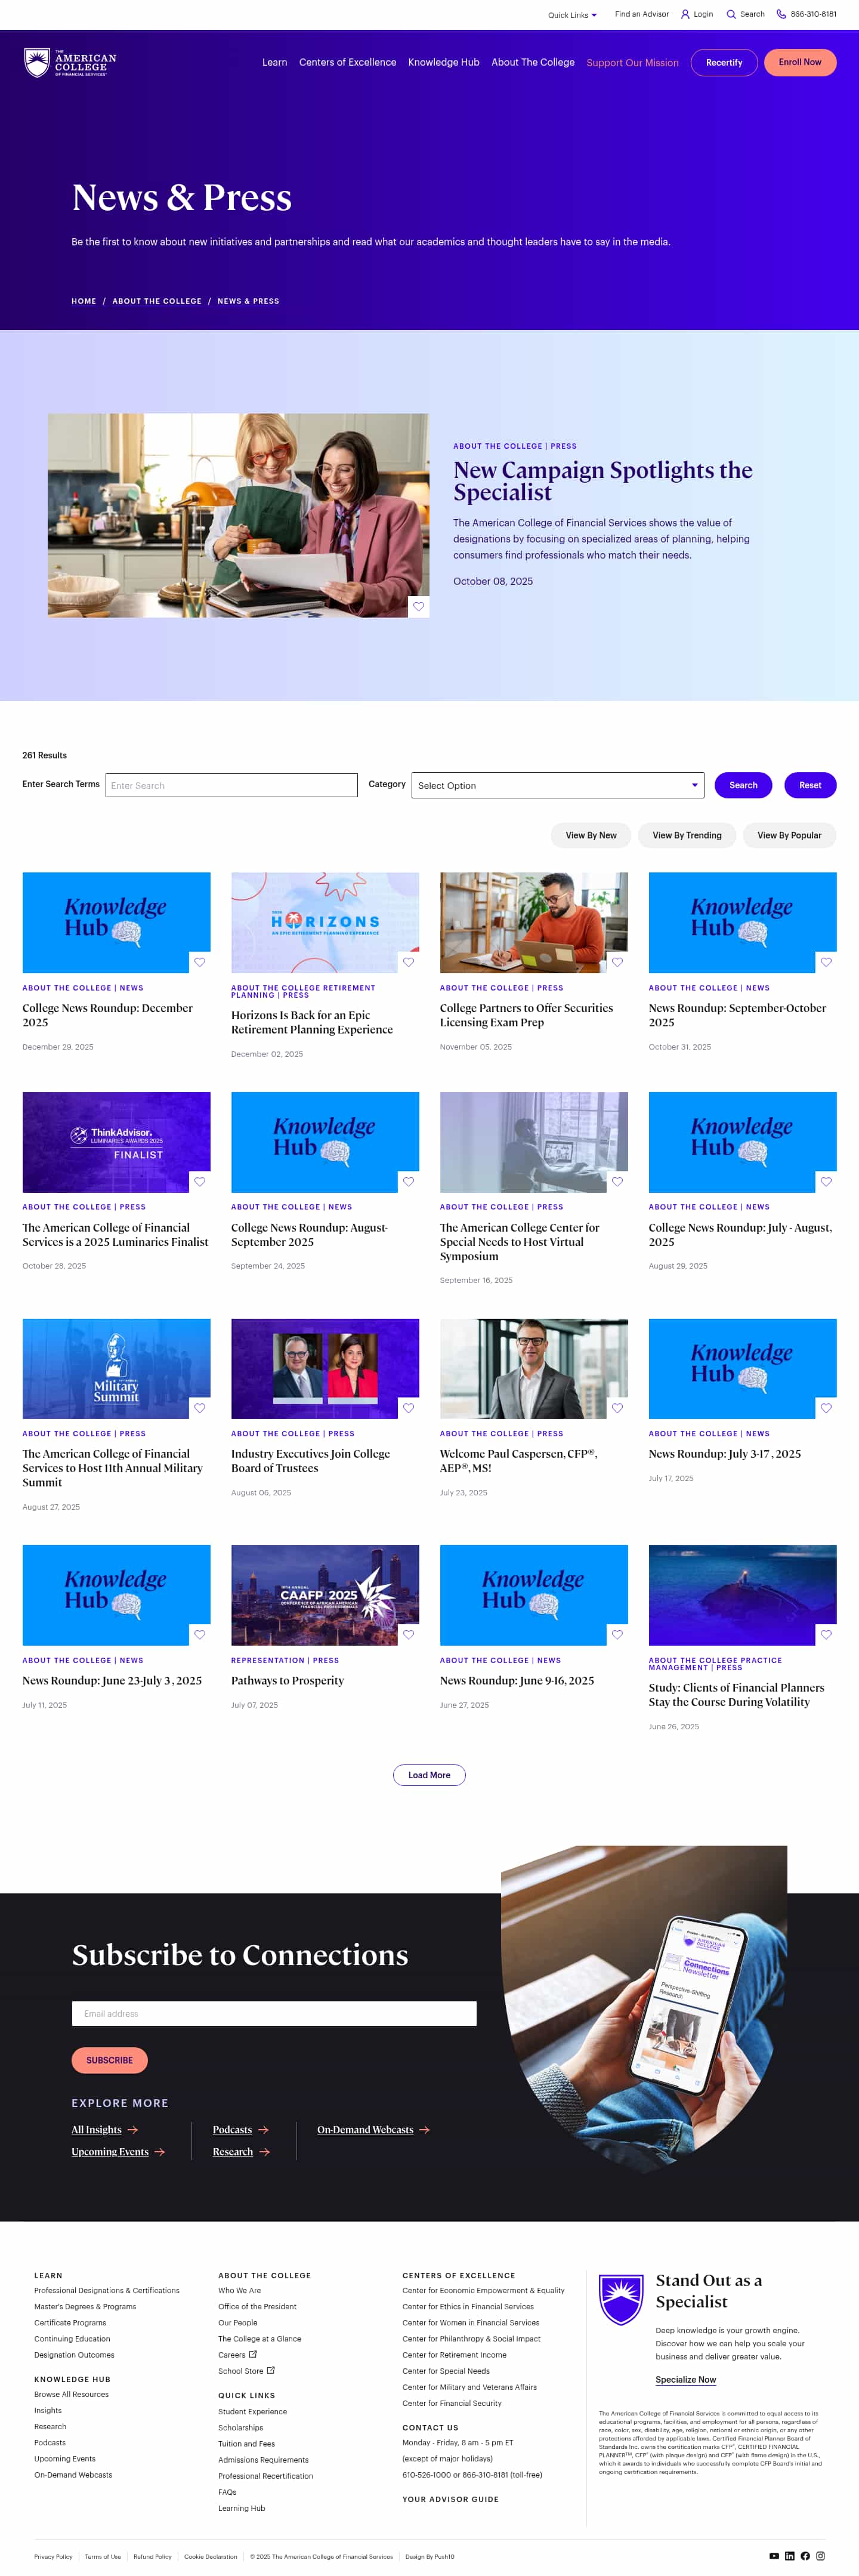This screenshot has height=2576, width=859.
Task: Toggle favorite on News Roundup July 3-17 card
Action: point(826,1408)
